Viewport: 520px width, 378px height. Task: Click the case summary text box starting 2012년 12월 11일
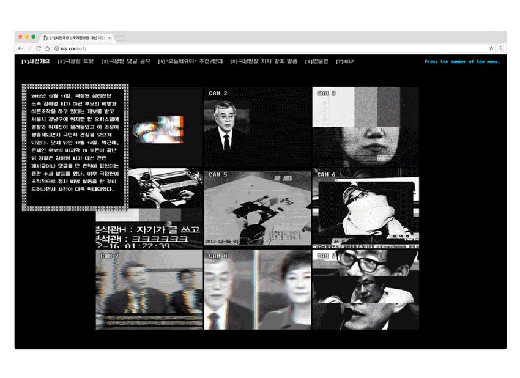pos(75,147)
